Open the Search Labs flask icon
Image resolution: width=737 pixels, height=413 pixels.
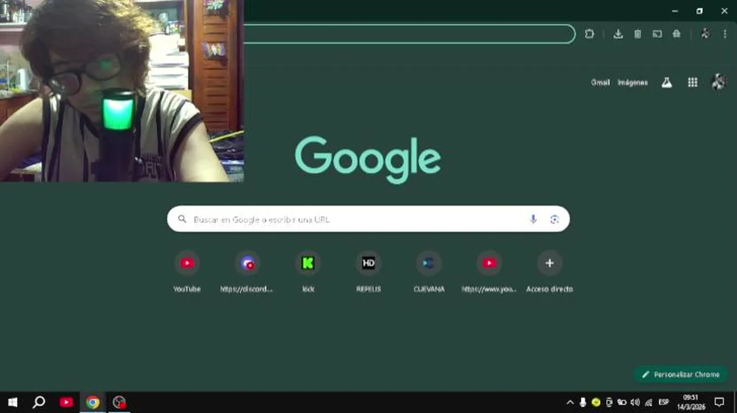click(666, 83)
